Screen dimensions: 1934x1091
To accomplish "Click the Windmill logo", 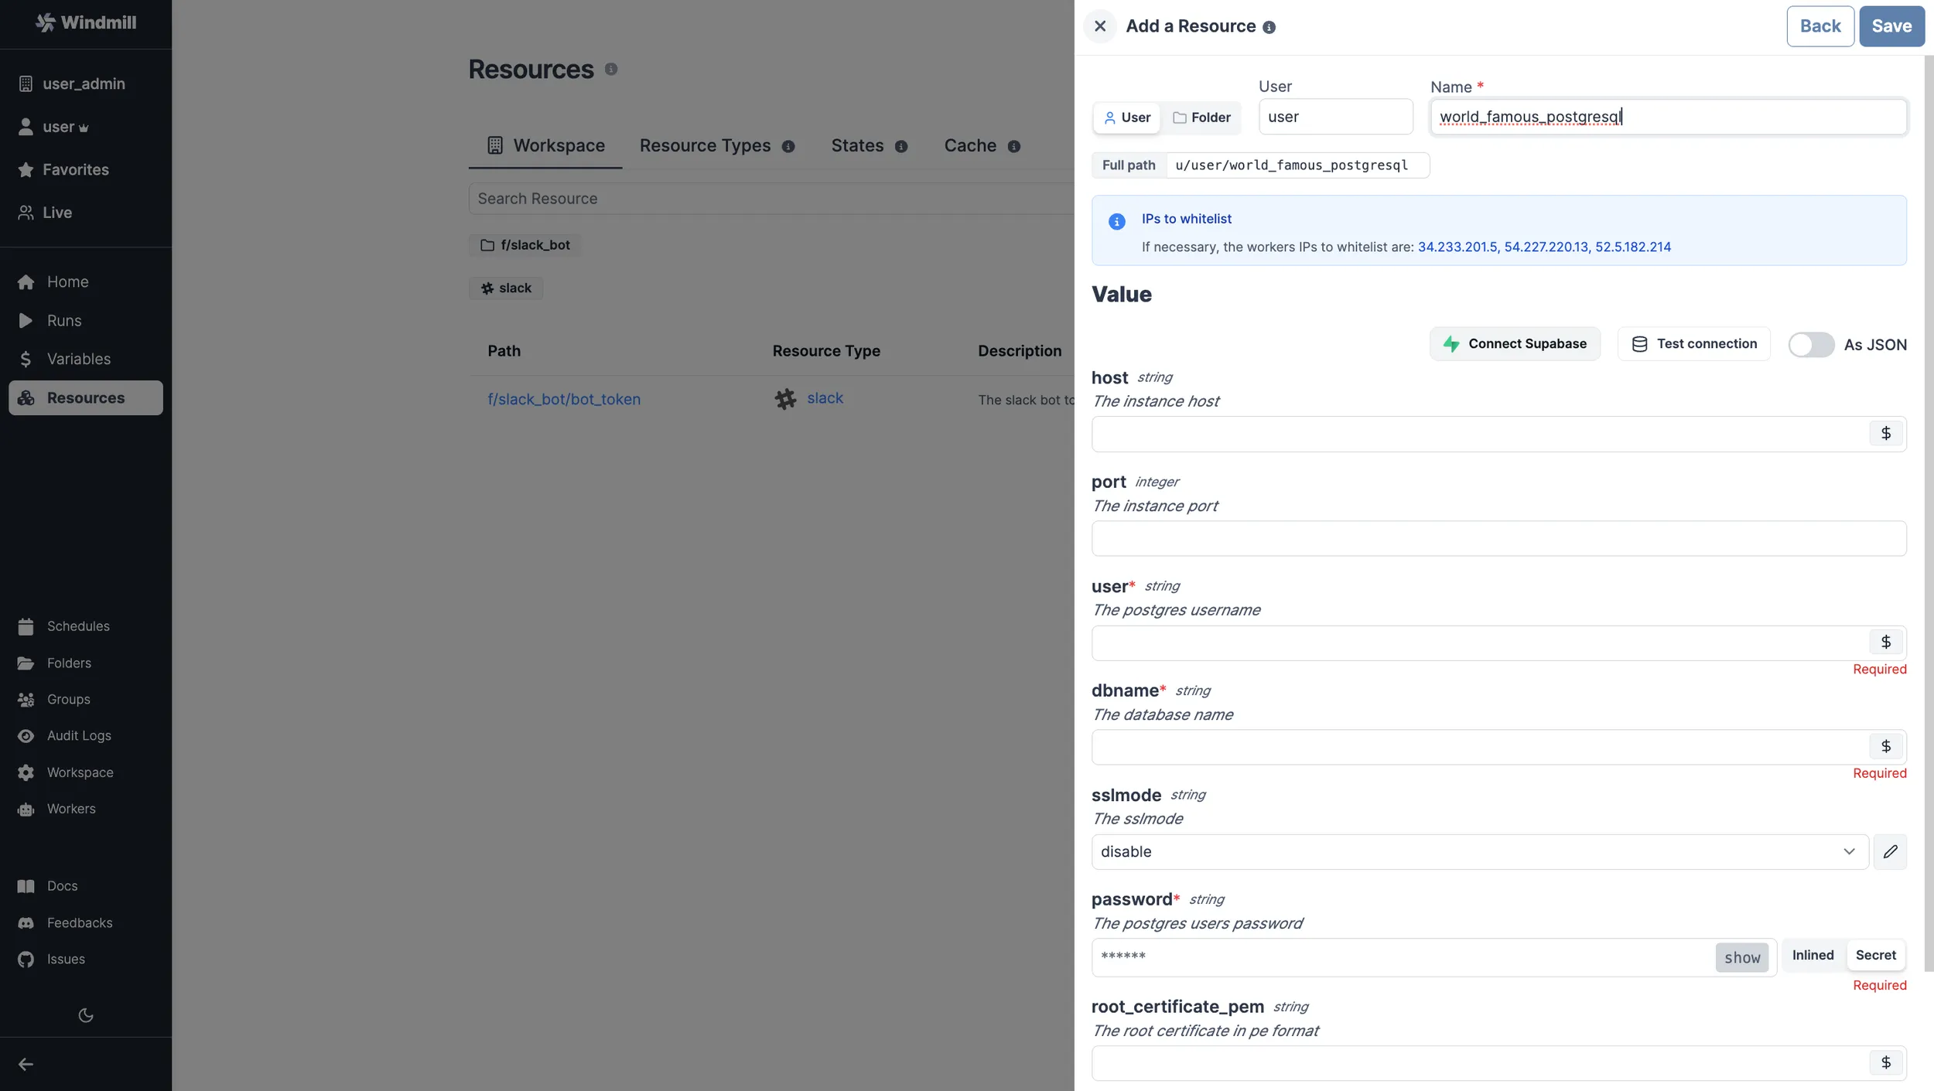I will (x=85, y=22).
